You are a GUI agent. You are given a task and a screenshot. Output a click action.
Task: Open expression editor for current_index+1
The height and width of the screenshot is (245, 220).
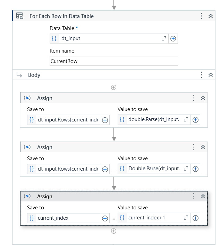[x=186, y=218]
